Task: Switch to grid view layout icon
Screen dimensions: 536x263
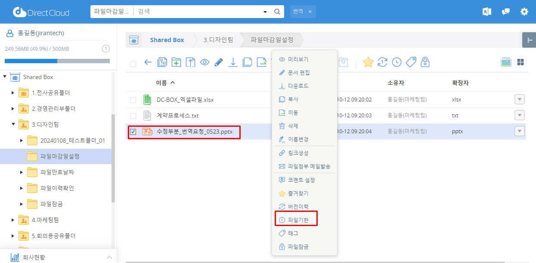Action: [521, 62]
